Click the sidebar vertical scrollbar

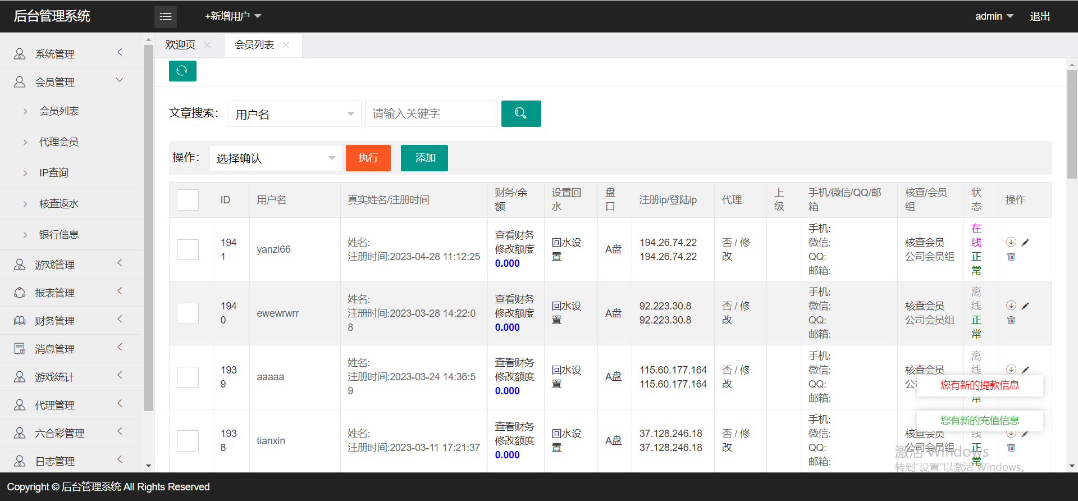(148, 227)
